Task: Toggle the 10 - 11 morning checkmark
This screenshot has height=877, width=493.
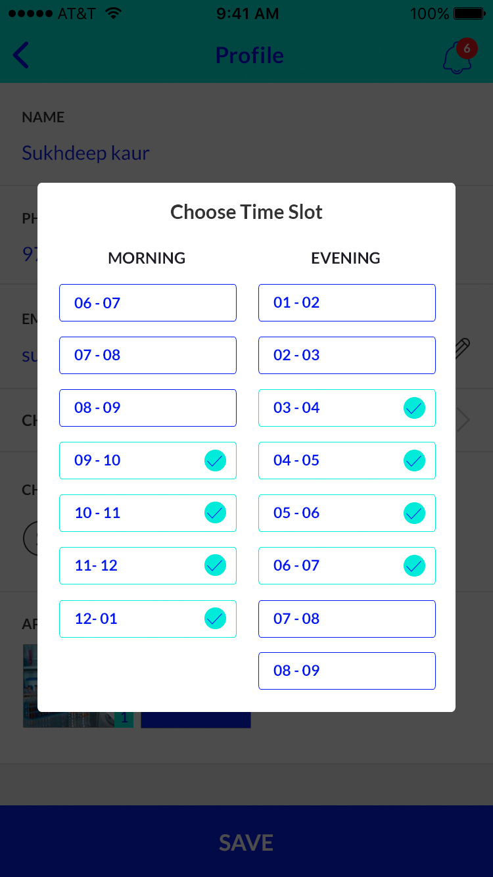Action: [215, 513]
